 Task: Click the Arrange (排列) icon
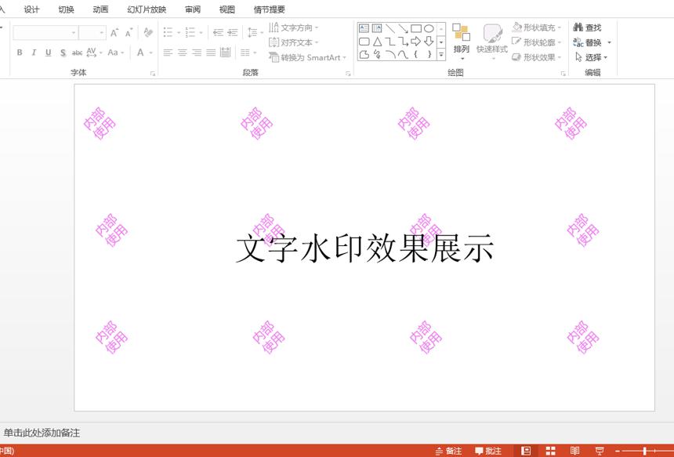(462, 41)
